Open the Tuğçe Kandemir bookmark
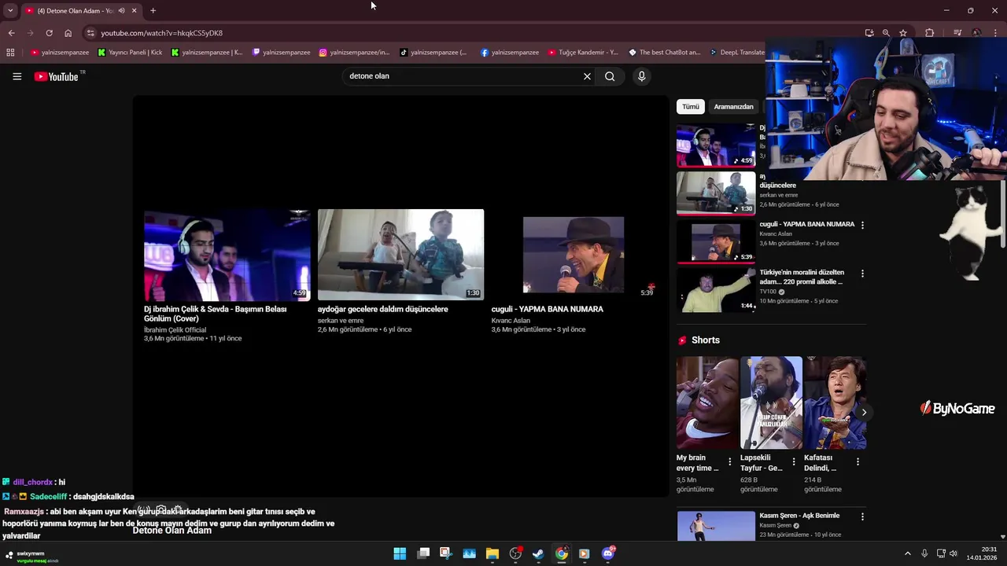 point(583,53)
